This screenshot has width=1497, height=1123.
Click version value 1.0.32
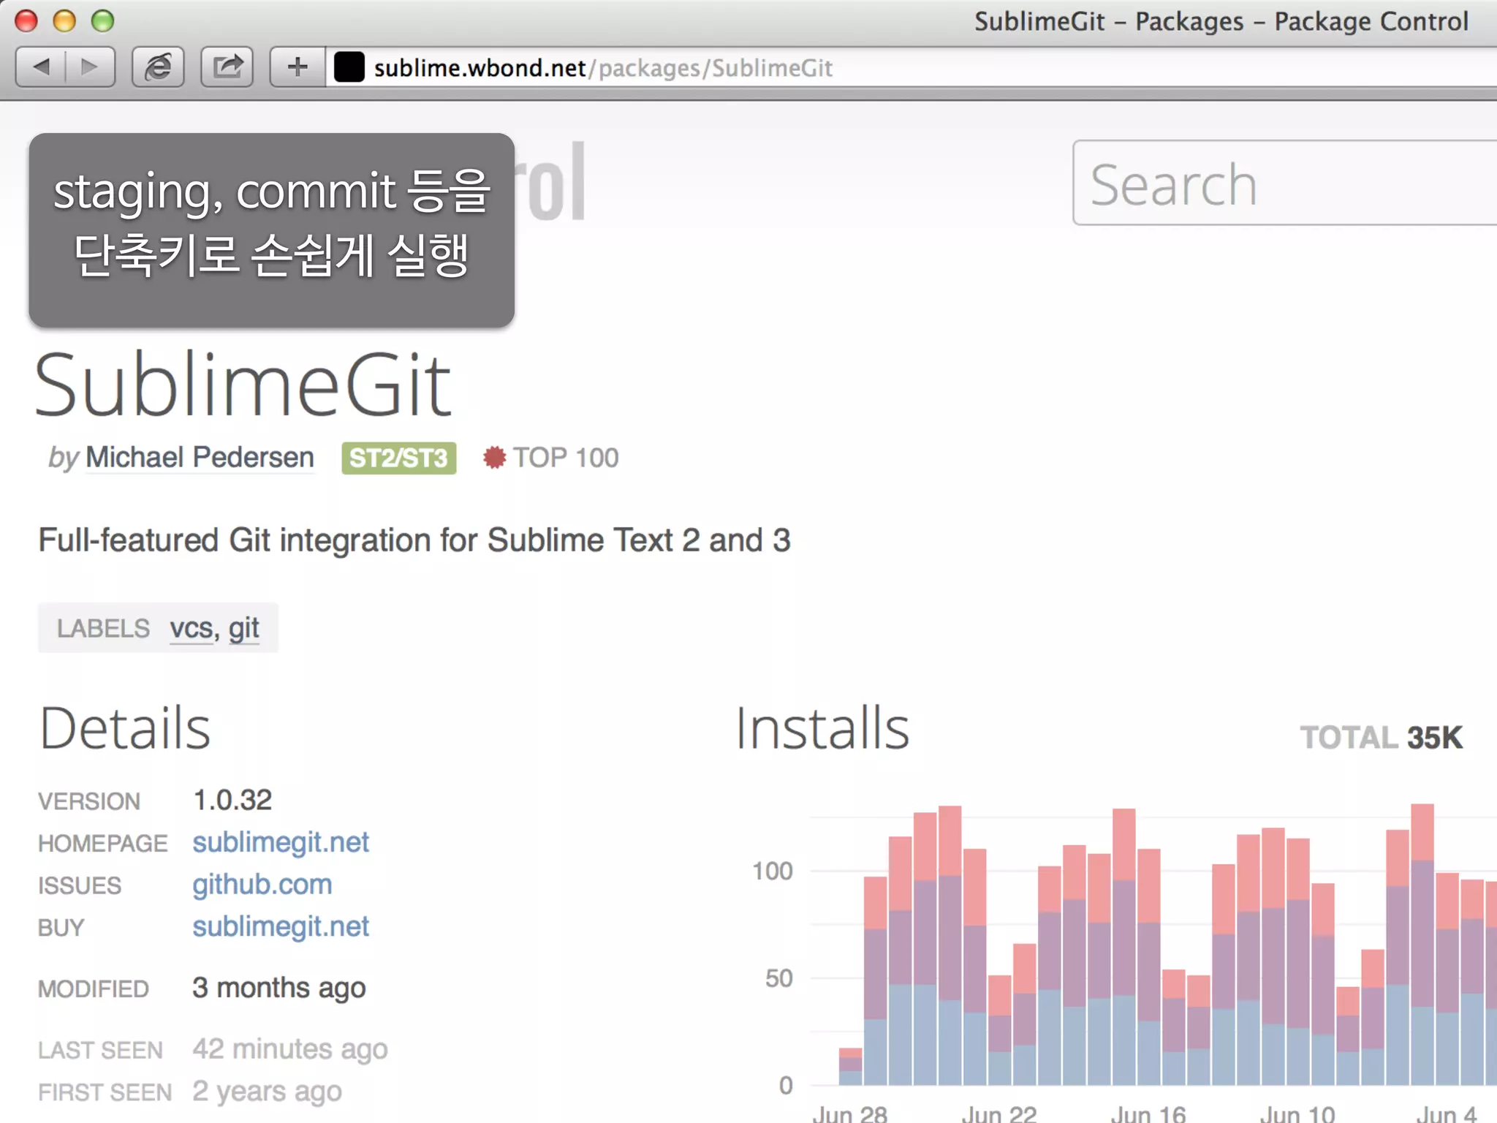pos(232,801)
